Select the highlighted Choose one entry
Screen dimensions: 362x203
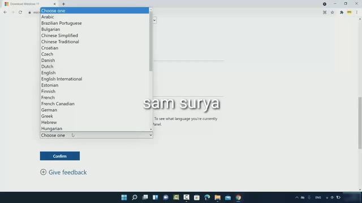point(94,11)
